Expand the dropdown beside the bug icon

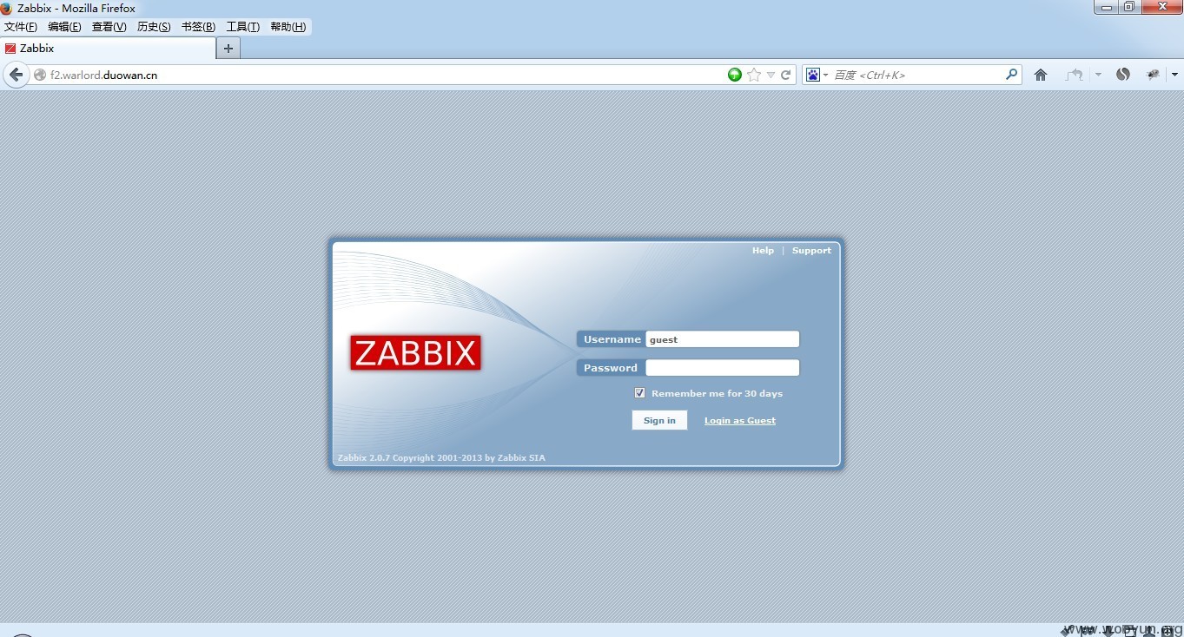coord(1174,75)
